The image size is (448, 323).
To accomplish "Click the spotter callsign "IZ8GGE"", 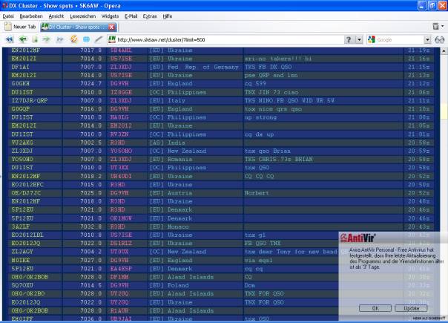I will click(121, 92).
